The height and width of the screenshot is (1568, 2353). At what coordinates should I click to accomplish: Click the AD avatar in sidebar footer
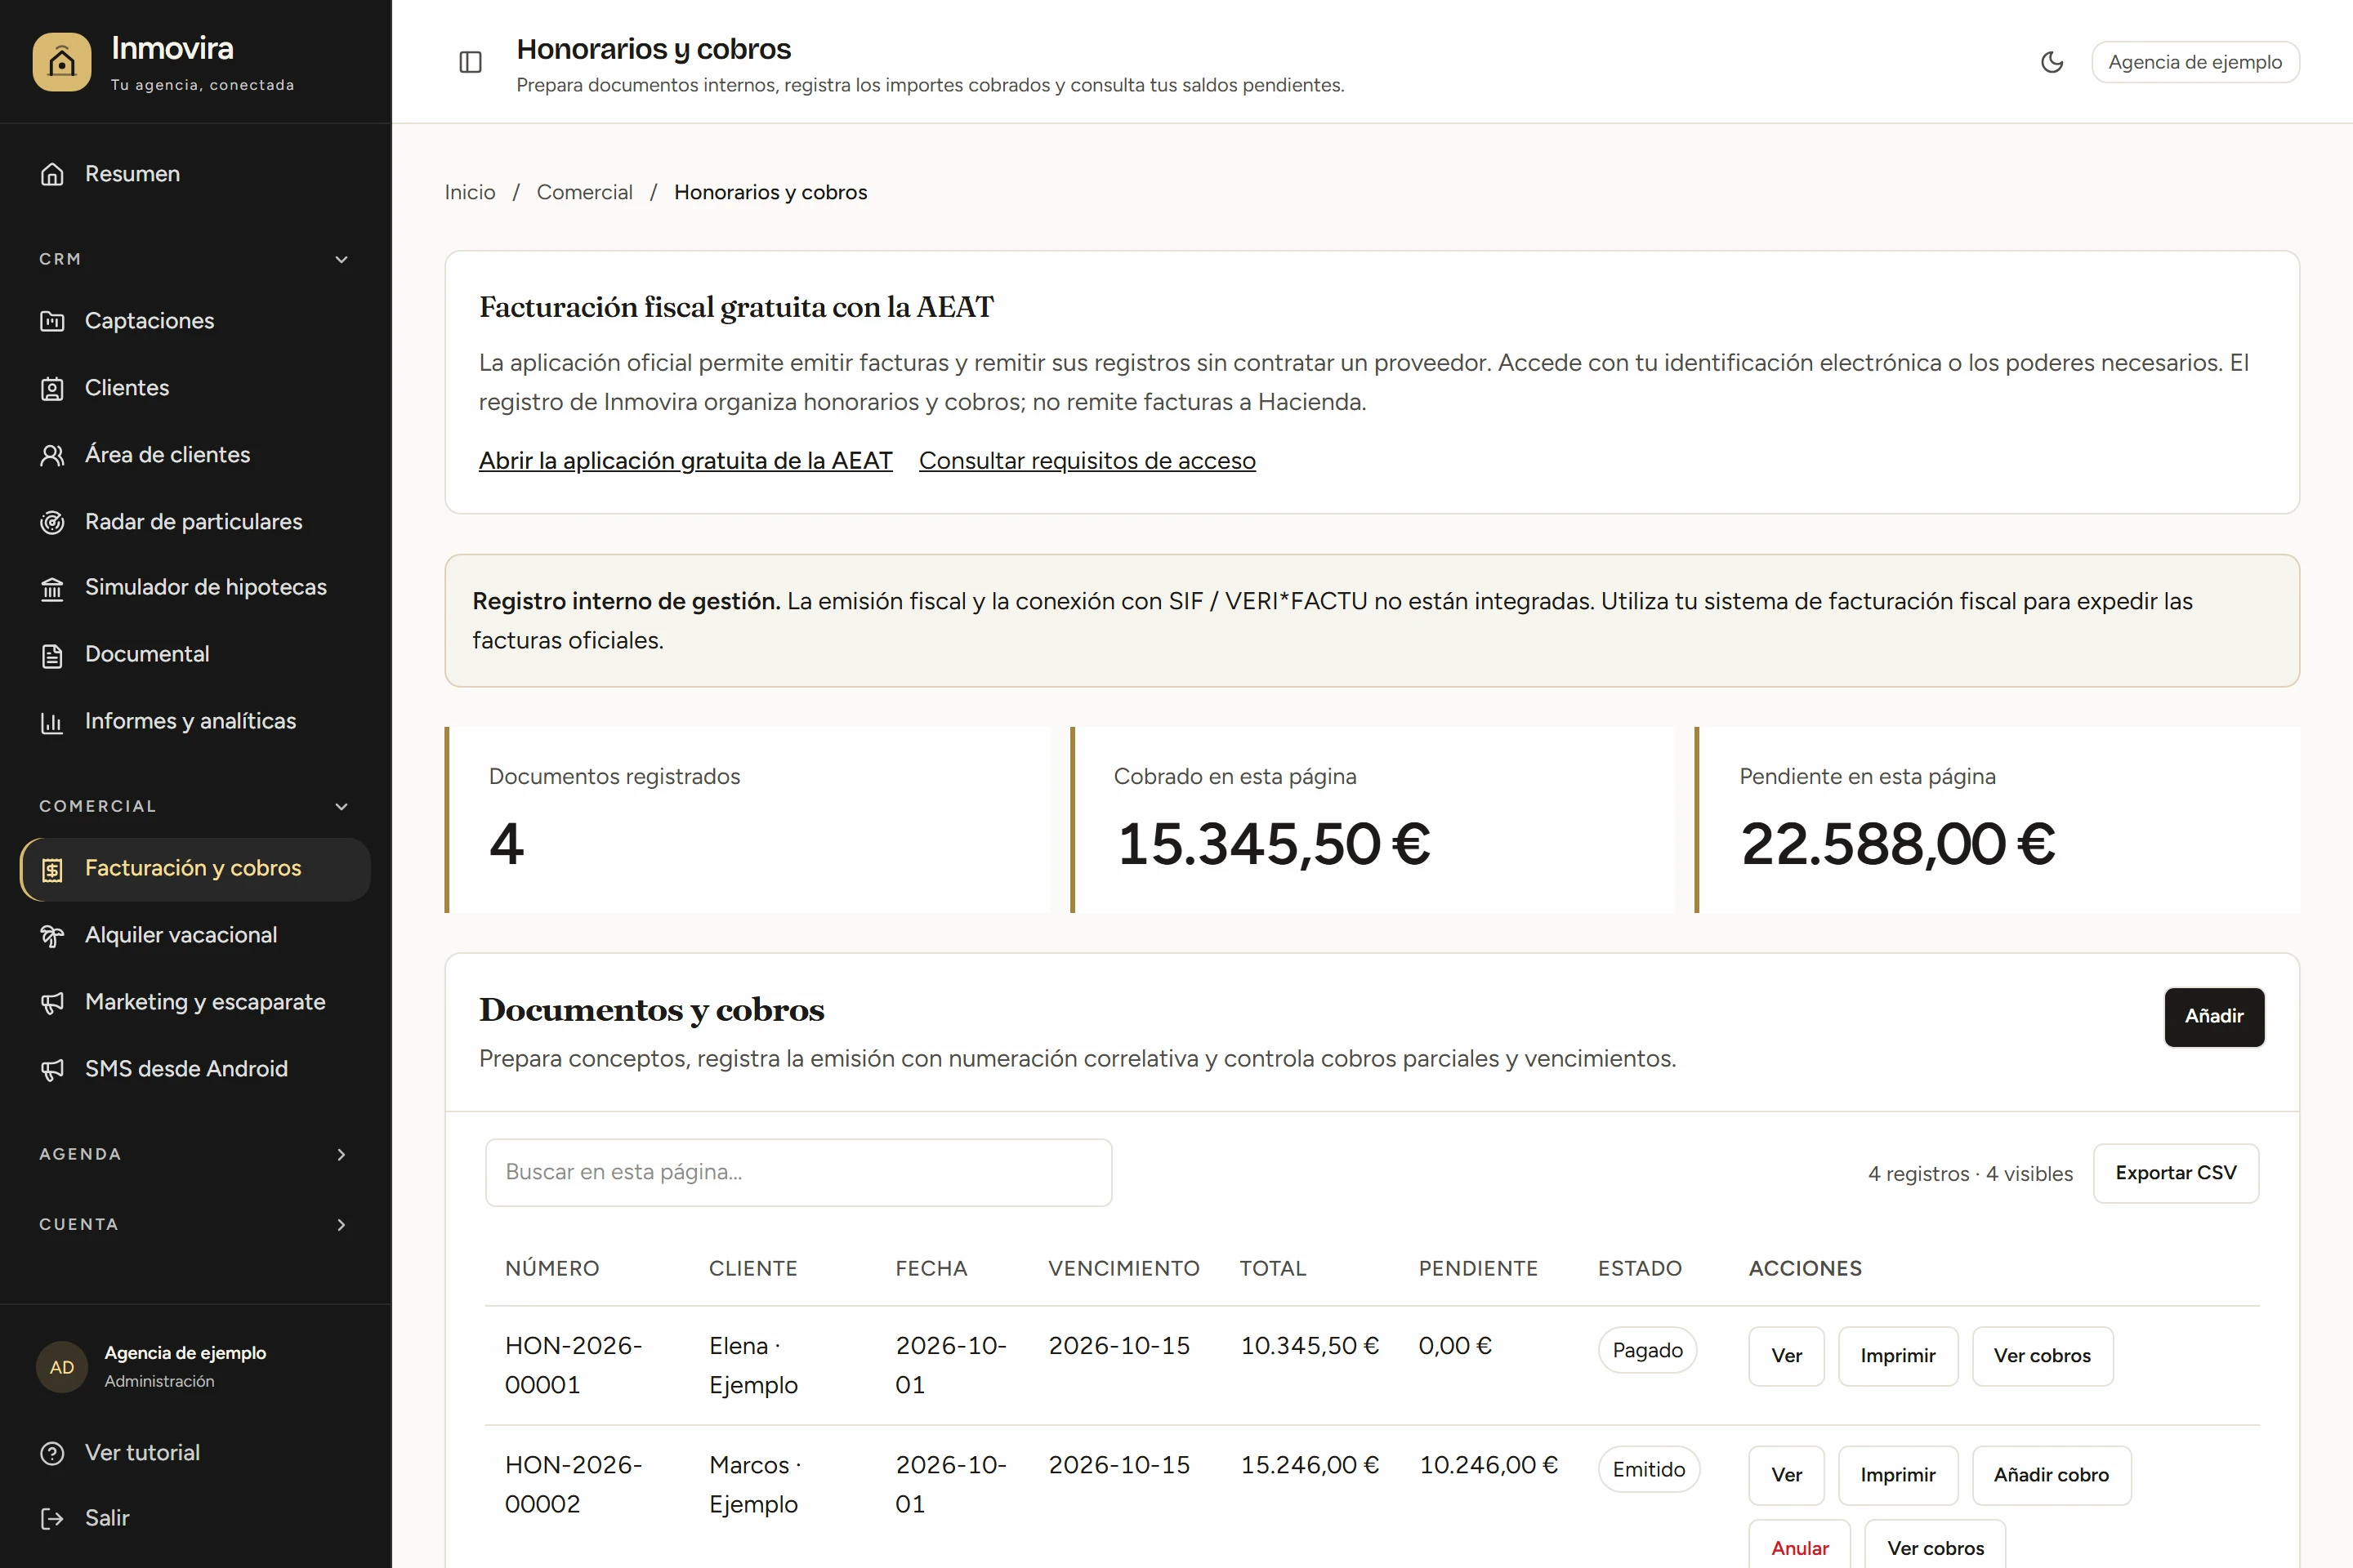coord(62,1367)
